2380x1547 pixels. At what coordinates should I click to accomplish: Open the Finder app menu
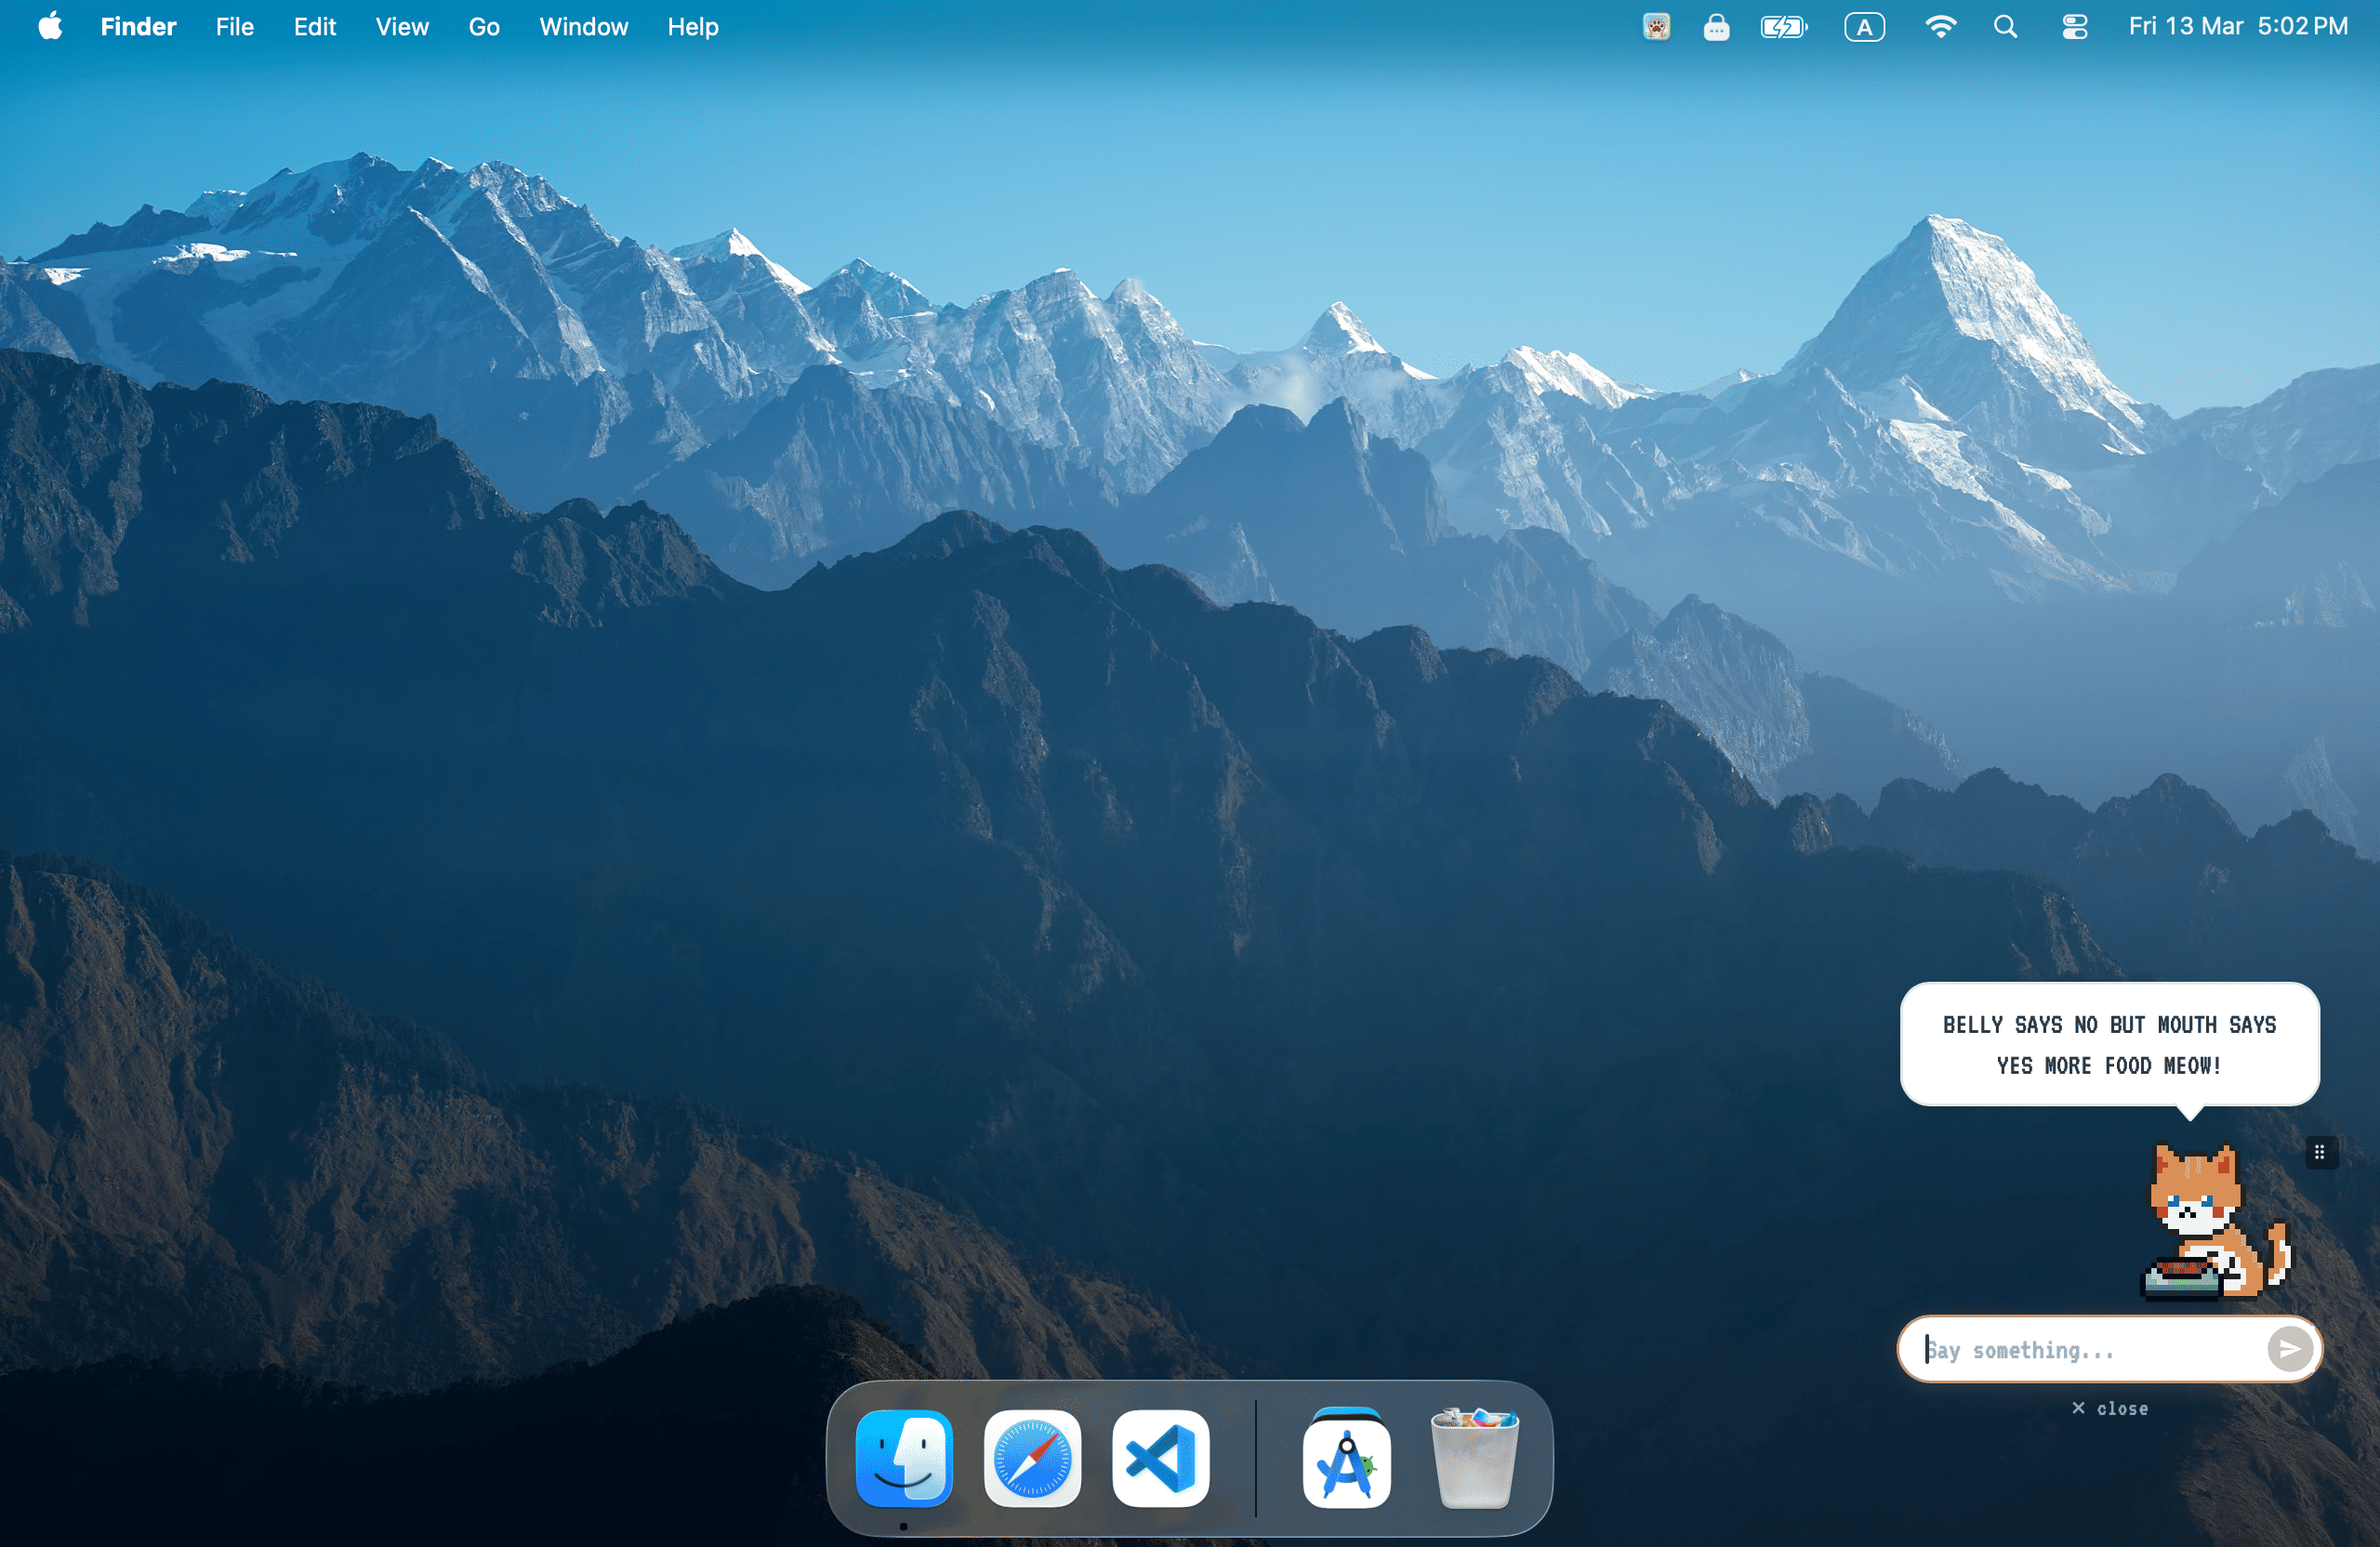[138, 27]
